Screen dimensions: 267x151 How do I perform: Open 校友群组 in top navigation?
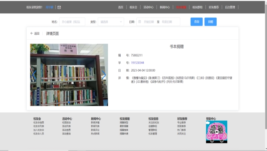[x=197, y=7]
